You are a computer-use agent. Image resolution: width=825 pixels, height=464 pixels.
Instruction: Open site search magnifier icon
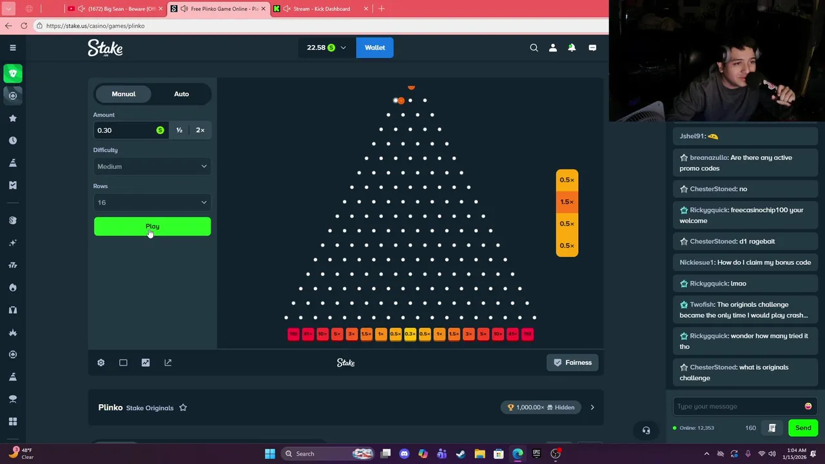(534, 48)
